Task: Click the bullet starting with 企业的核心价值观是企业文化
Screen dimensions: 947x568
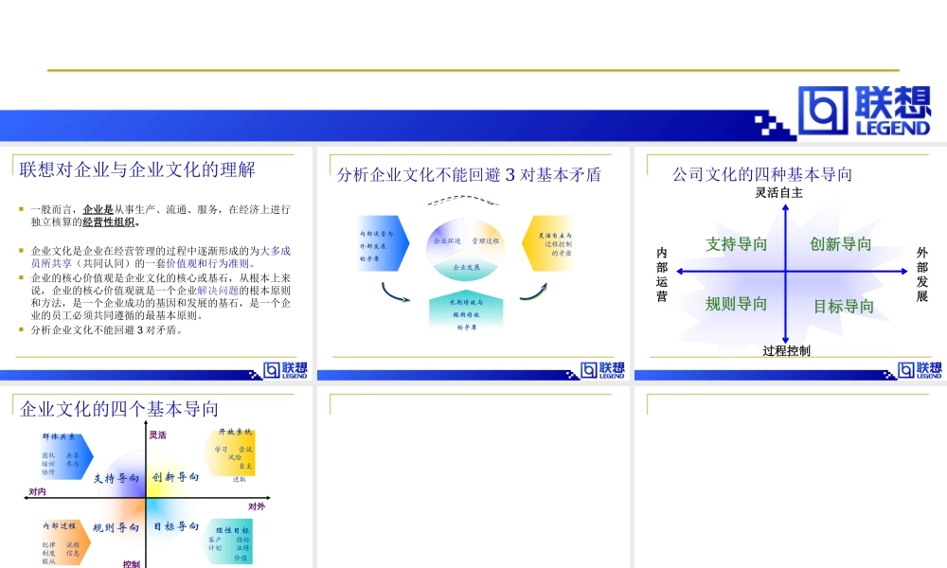Action: pyautogui.click(x=161, y=296)
